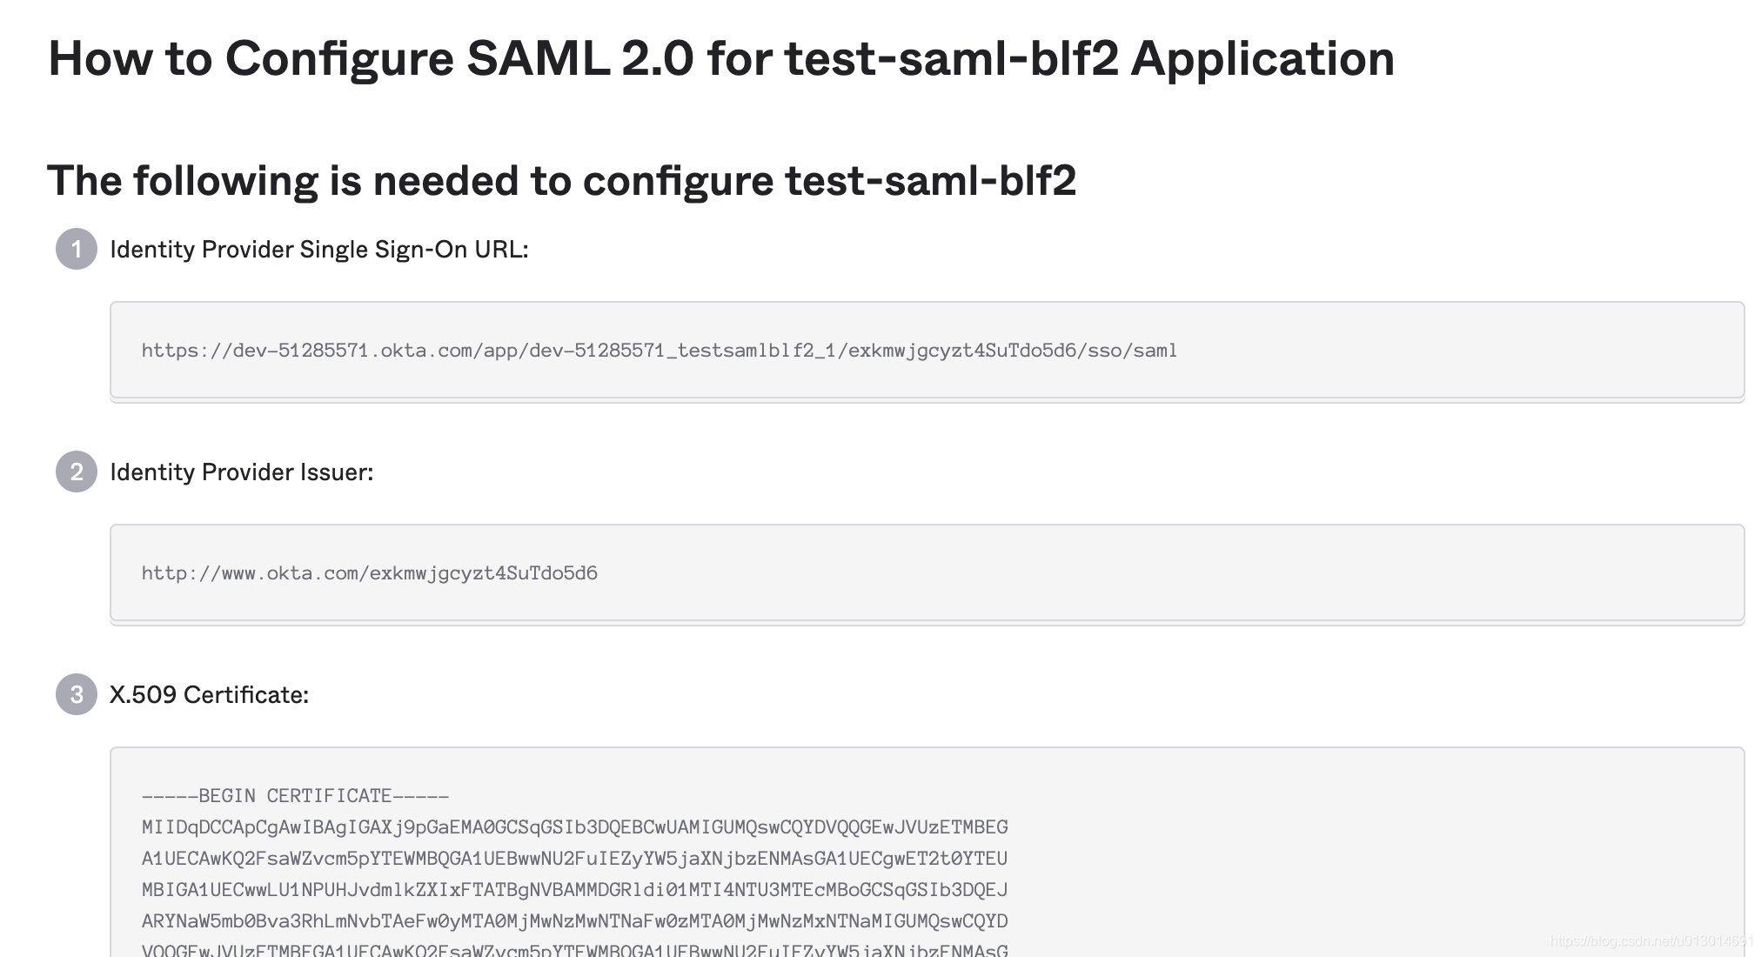1761x957 pixels.
Task: Click the Identity Provider Issuer label
Action: point(241,472)
